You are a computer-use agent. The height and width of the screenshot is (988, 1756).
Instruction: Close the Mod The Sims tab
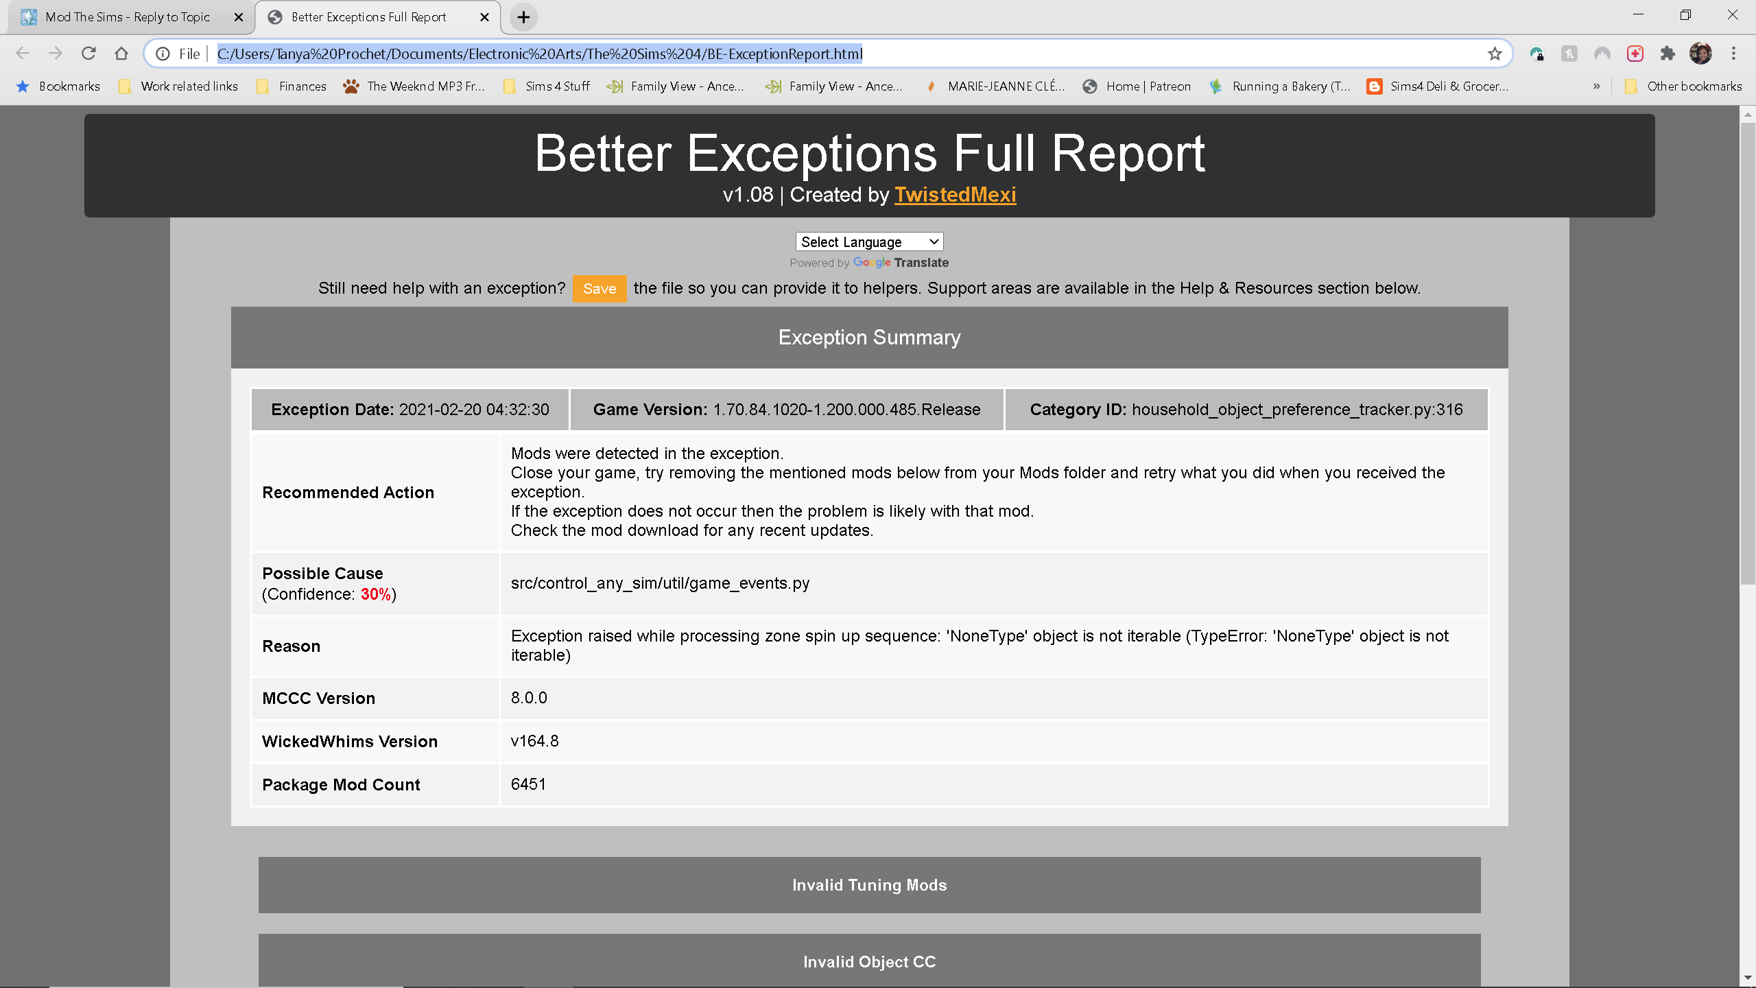click(239, 17)
